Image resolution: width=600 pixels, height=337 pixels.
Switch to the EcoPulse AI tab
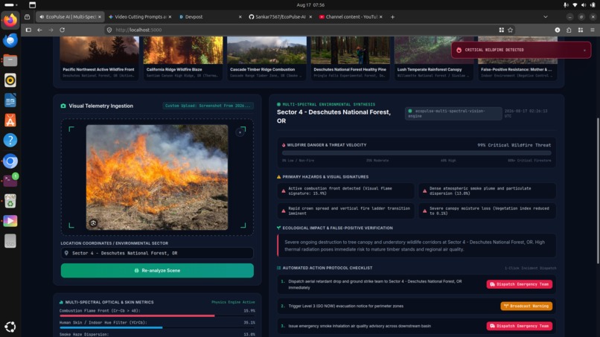tap(71, 17)
